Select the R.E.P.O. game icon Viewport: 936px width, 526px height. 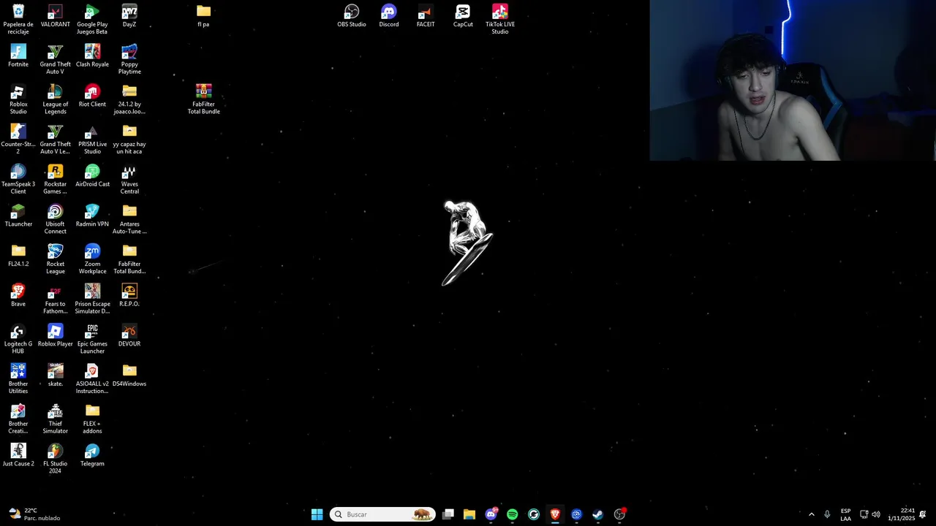click(x=129, y=295)
